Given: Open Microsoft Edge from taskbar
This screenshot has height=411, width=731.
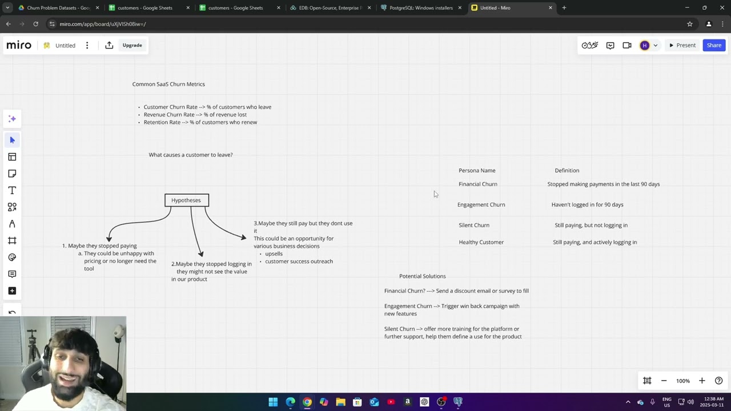Looking at the screenshot, I should (290, 402).
